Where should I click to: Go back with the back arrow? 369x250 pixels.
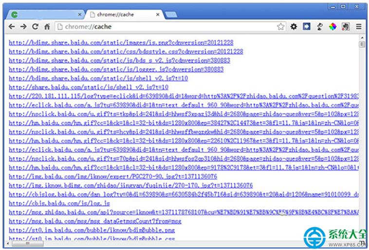click(x=12, y=27)
